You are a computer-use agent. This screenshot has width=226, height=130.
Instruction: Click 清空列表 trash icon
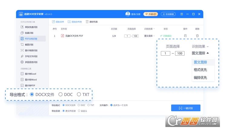coord(87,22)
